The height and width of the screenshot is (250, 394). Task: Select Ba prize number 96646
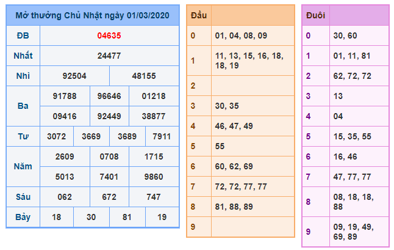tap(109, 96)
